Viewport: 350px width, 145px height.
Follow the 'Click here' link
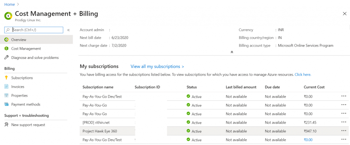(x=303, y=75)
